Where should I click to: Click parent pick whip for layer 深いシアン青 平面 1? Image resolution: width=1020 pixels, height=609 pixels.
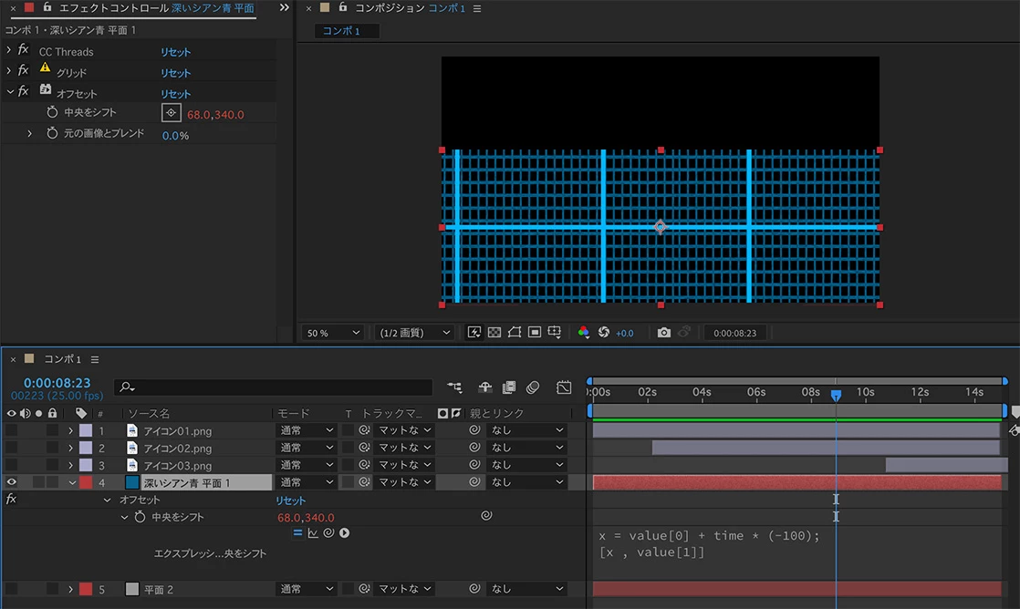474,482
